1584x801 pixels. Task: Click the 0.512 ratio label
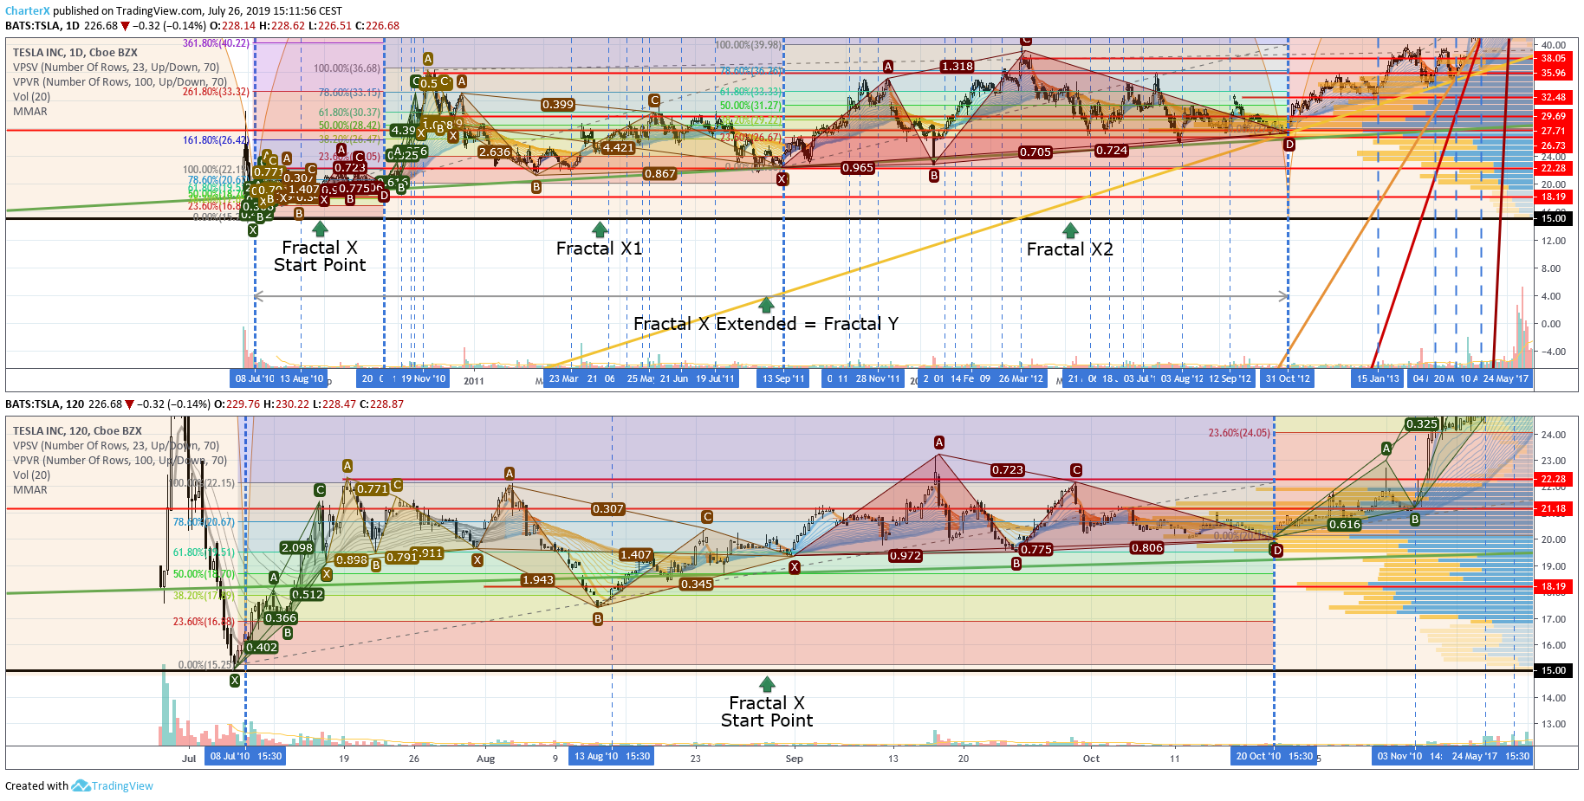point(308,595)
